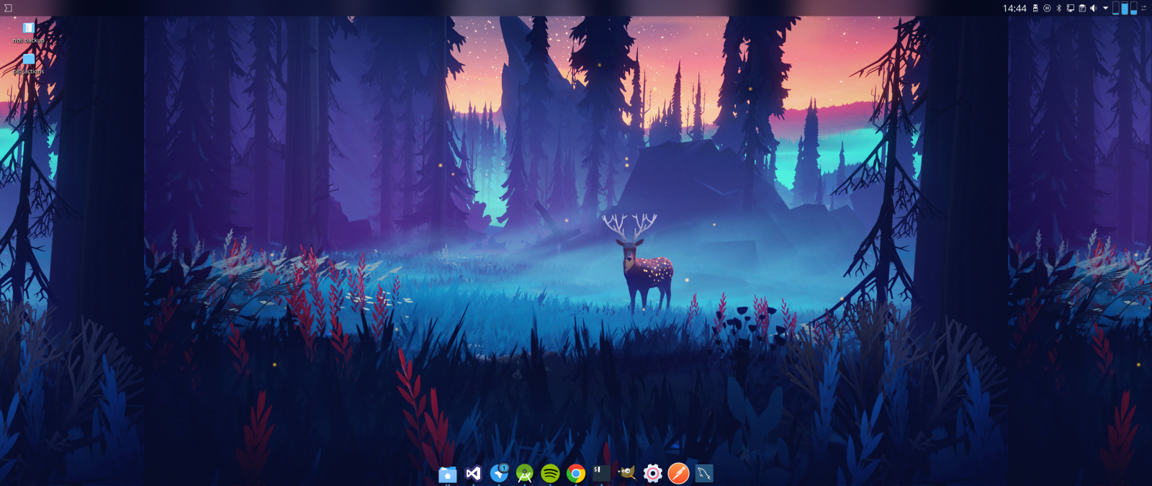Open the file manager home folder in dock
This screenshot has height=486, width=1152.
click(447, 474)
